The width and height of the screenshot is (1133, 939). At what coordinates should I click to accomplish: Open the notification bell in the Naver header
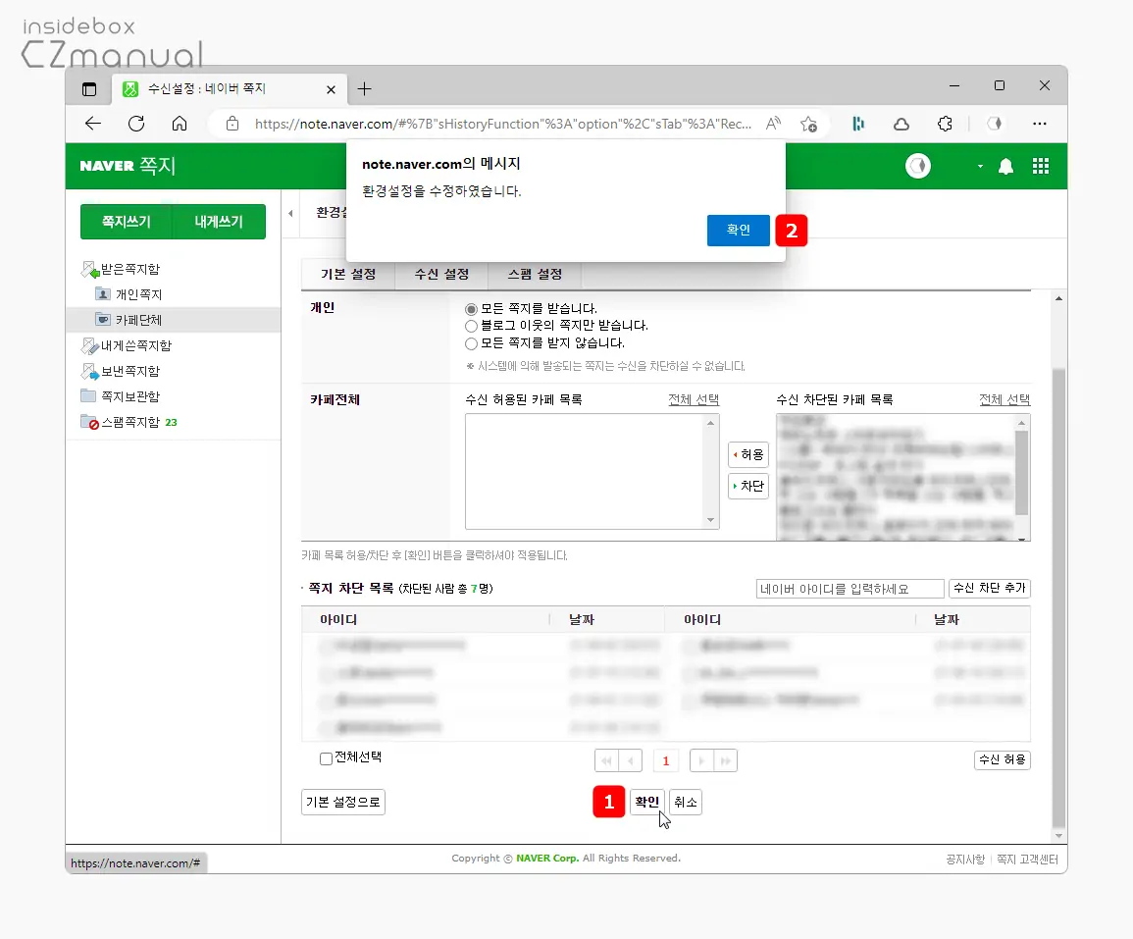tap(1005, 166)
